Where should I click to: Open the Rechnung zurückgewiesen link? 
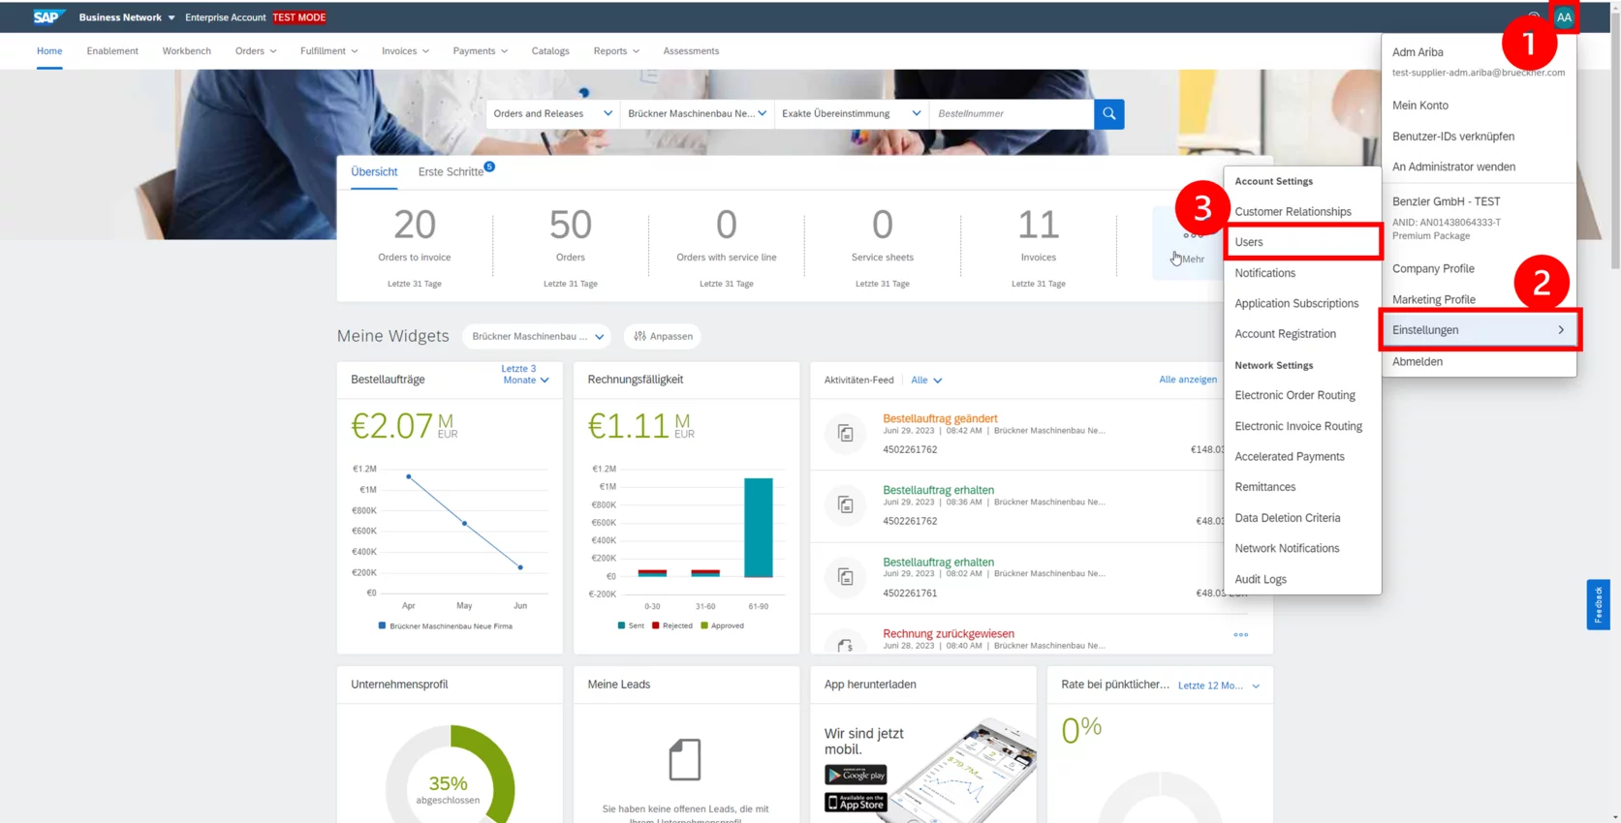(949, 633)
